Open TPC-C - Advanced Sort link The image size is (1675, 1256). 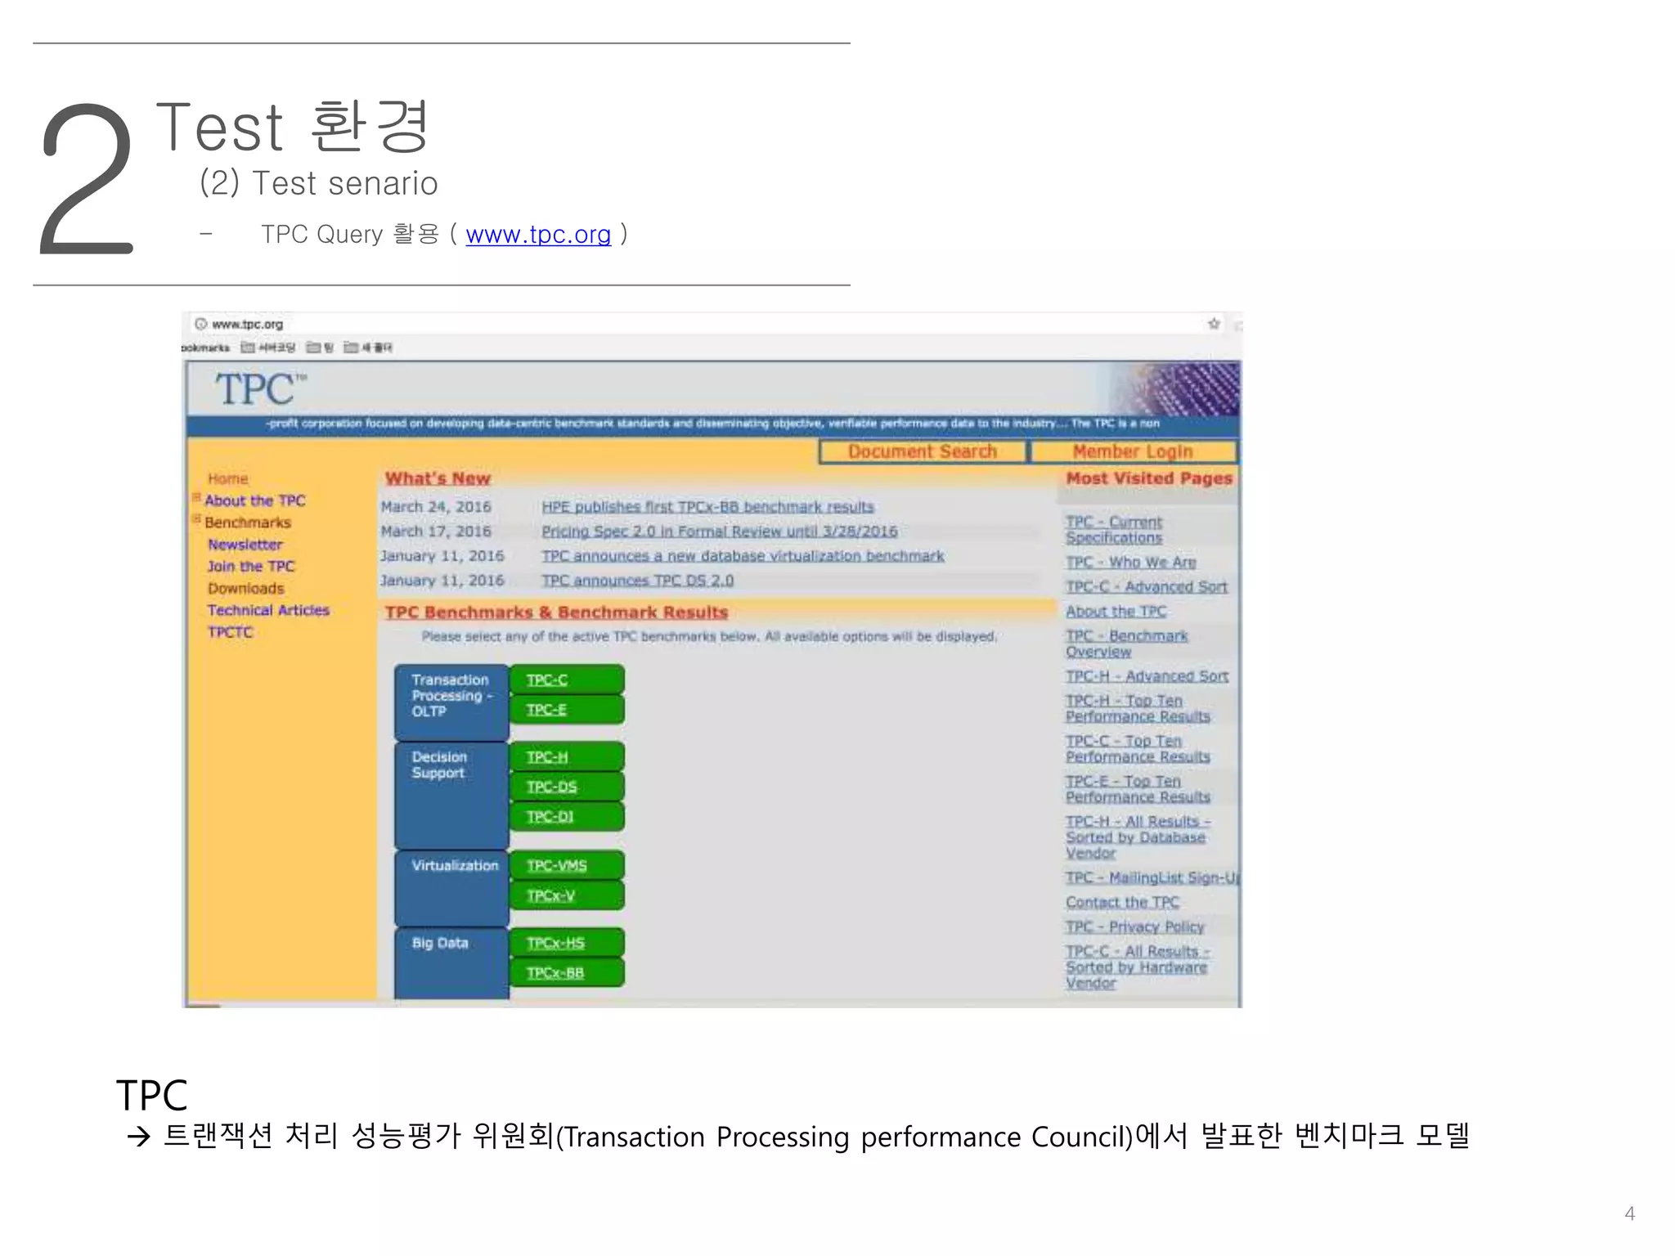coord(1147,587)
